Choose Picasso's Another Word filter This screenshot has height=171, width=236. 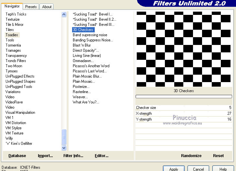(91, 66)
